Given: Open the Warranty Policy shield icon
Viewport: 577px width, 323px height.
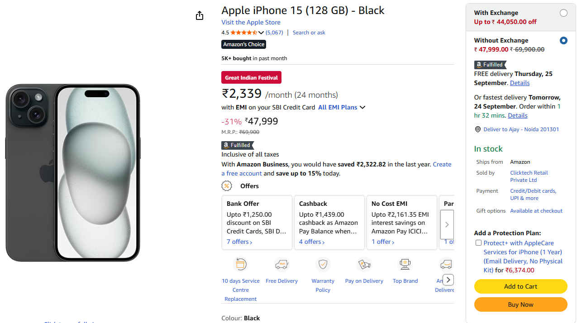Looking at the screenshot, I should (323, 264).
